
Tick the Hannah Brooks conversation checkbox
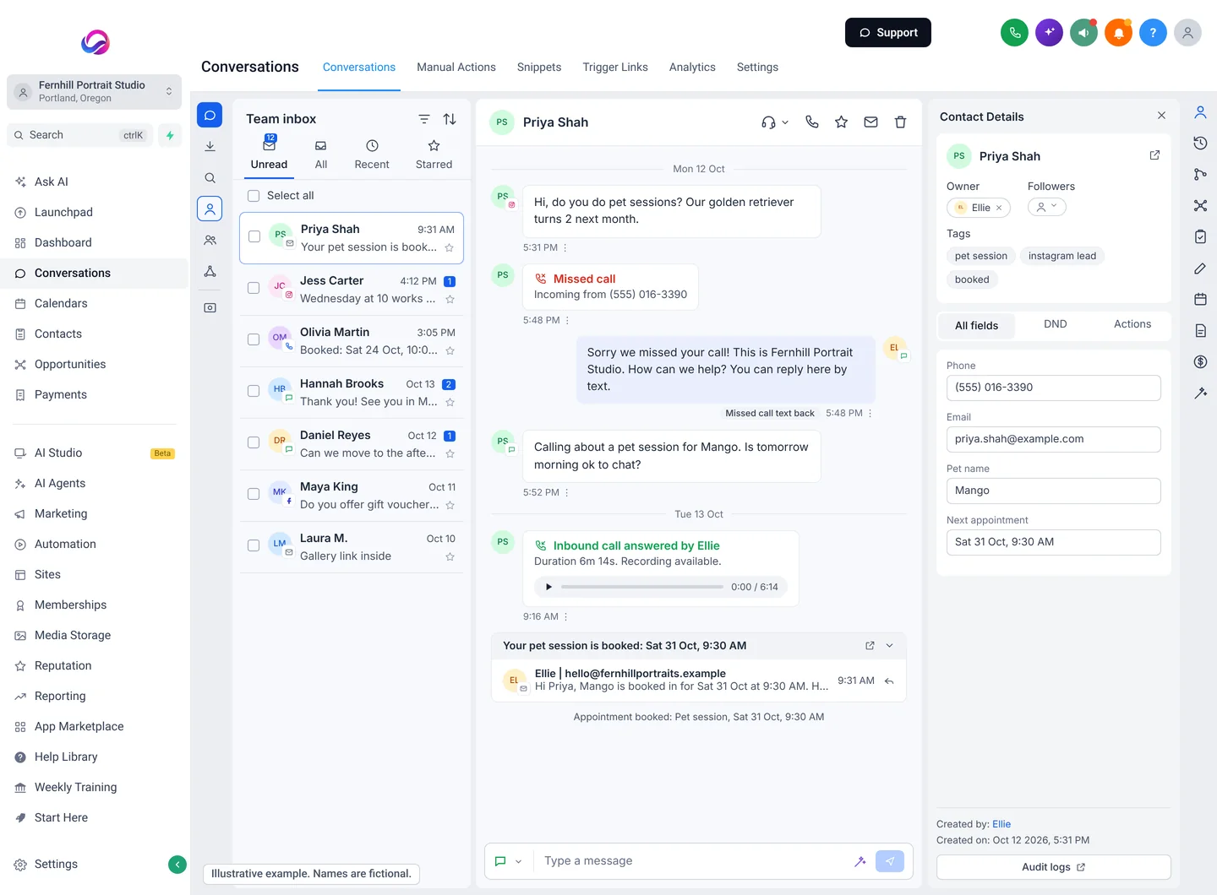[x=253, y=391]
